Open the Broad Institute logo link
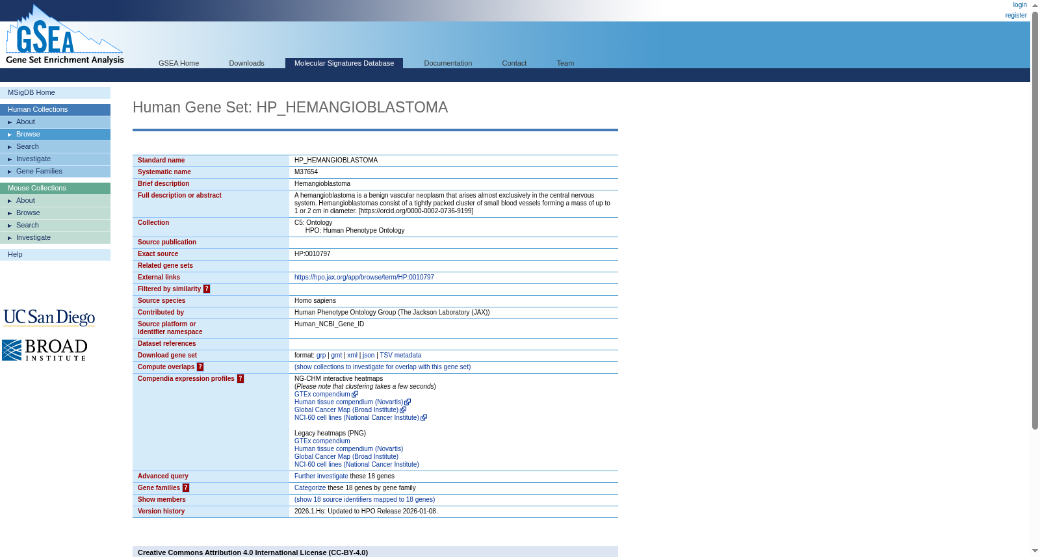The image size is (1040, 557). pyautogui.click(x=45, y=350)
